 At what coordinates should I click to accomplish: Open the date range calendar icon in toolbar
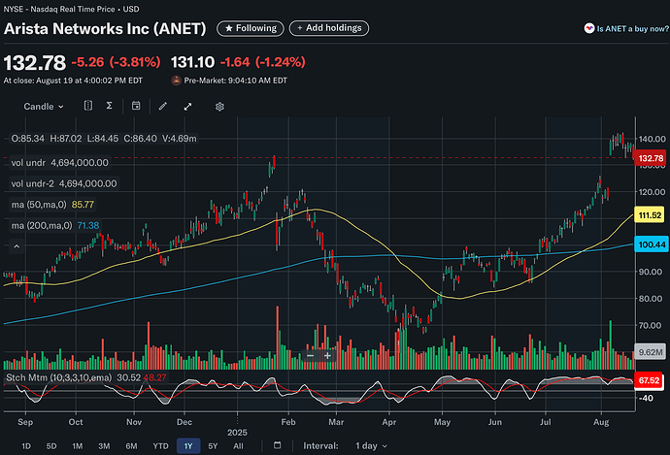click(x=136, y=106)
